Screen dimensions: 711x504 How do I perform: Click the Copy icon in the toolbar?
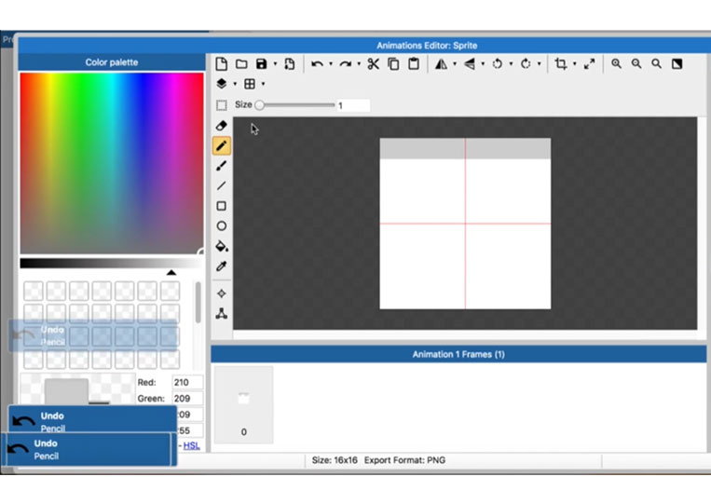(x=393, y=64)
